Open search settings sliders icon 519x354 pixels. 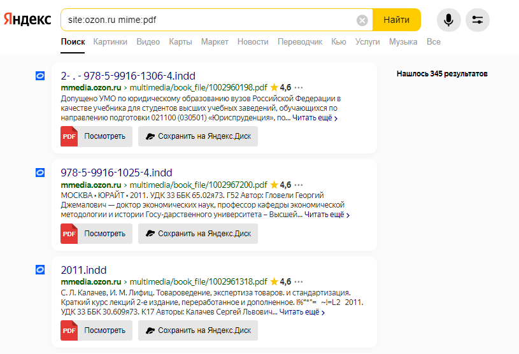(478, 20)
